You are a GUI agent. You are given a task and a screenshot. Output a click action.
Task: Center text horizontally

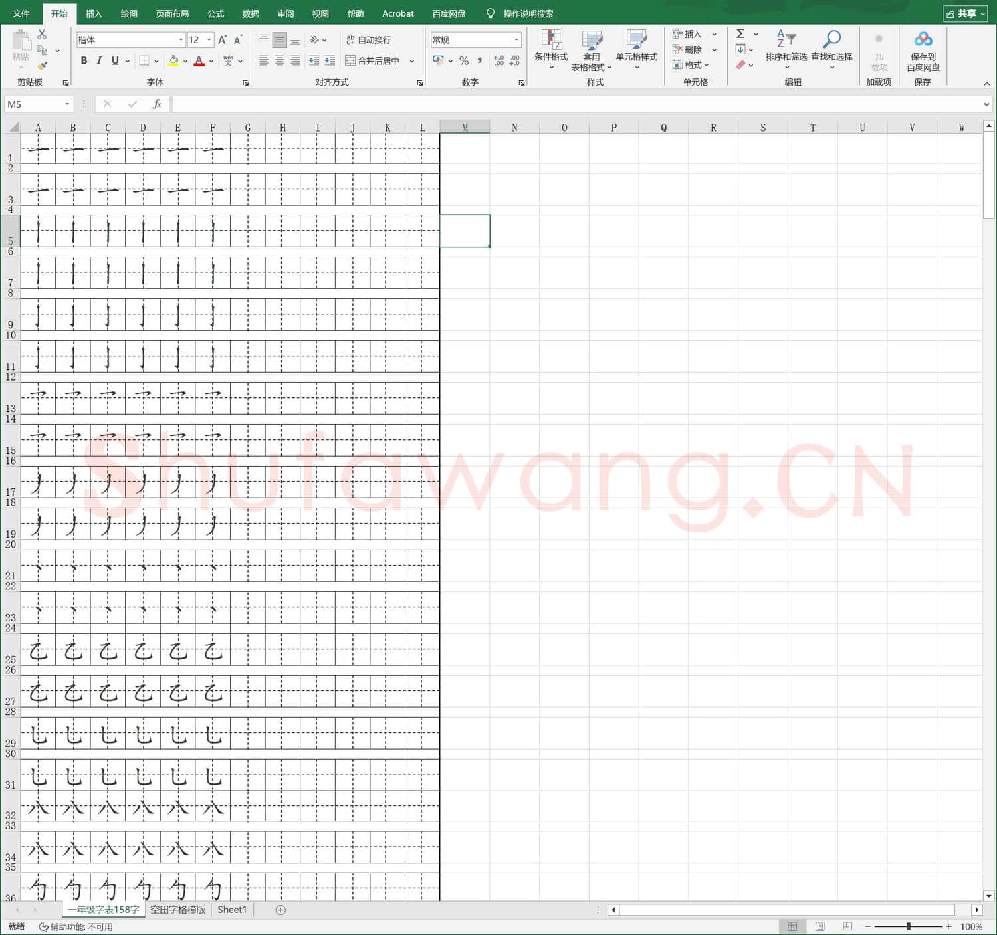point(280,60)
